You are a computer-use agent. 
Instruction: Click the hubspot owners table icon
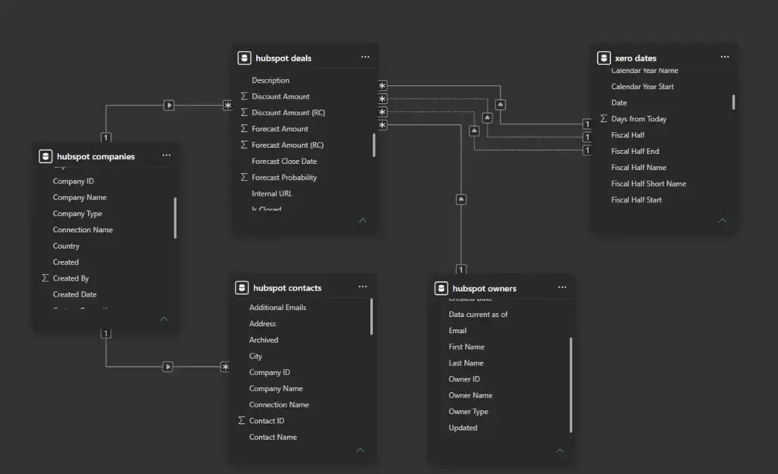[x=441, y=288]
